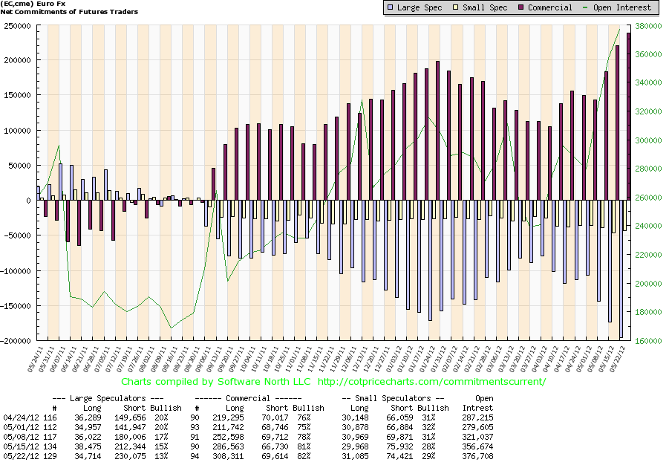The height and width of the screenshot is (468, 669).
Task: Select the "Open Interest" legend label
Action: pyautogui.click(x=622, y=7)
